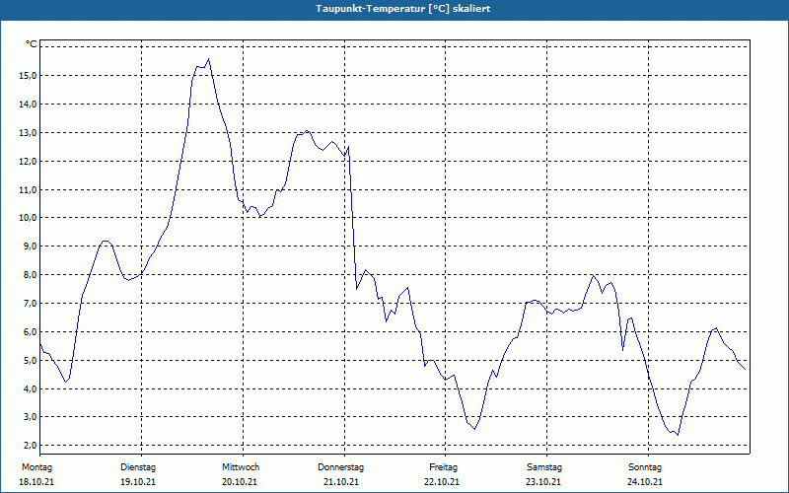Screen dimensions: 789x493
Task: Click the 'Freitag' day label
Action: tap(443, 467)
